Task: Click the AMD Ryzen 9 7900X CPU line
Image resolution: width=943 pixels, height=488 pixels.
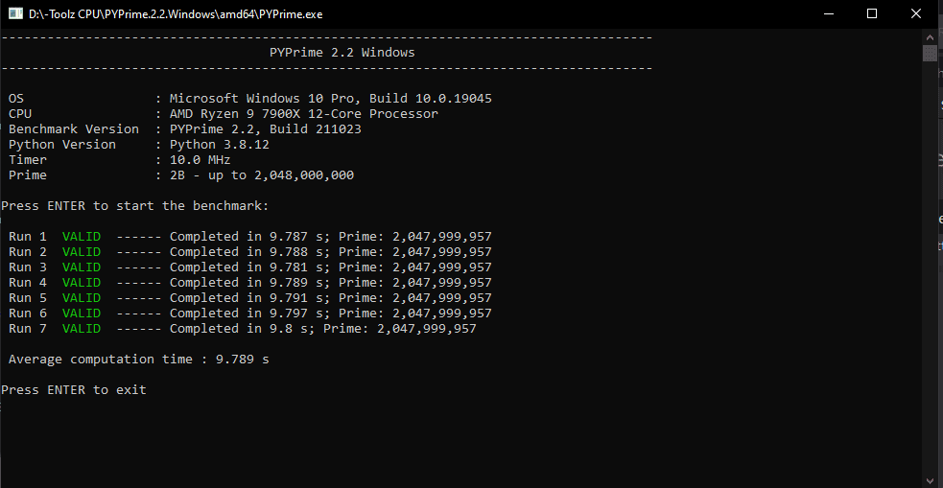Action: click(x=303, y=114)
